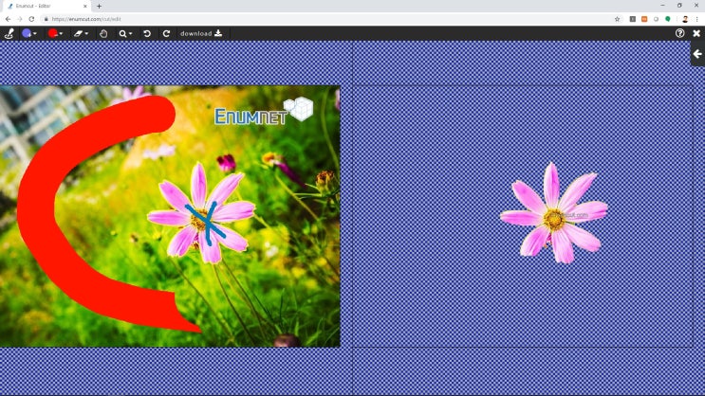Expand the zoom options dropdown arrow
The width and height of the screenshot is (705, 396).
[x=130, y=34]
